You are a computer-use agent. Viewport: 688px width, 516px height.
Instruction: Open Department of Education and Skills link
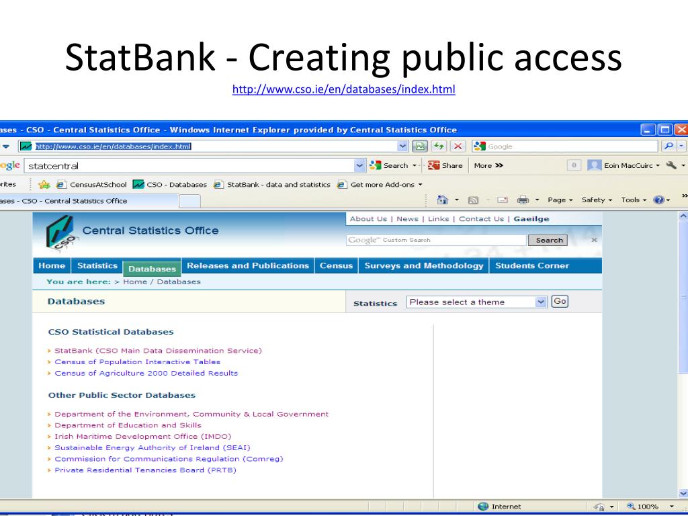(x=128, y=425)
